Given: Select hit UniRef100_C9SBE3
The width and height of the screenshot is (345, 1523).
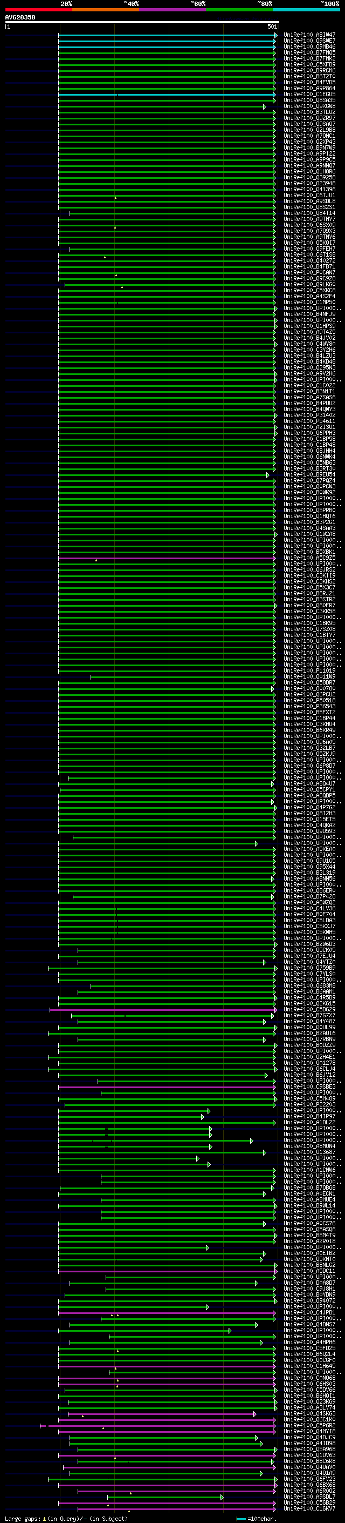Looking at the screenshot, I should point(309,1086).
